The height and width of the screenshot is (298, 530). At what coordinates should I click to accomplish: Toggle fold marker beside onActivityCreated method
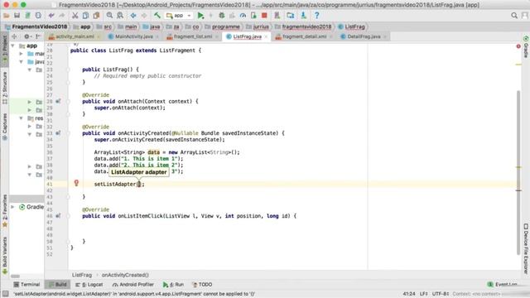tap(68, 133)
